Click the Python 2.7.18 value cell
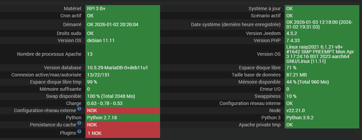 pos(101,118)
